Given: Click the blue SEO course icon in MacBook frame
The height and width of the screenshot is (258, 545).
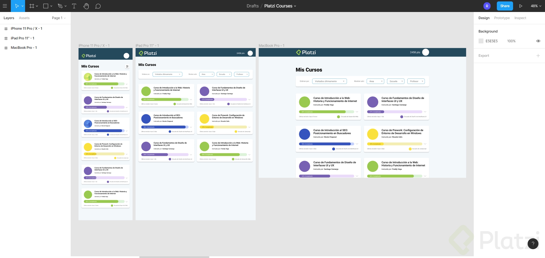Looking at the screenshot, I should tap(304, 134).
